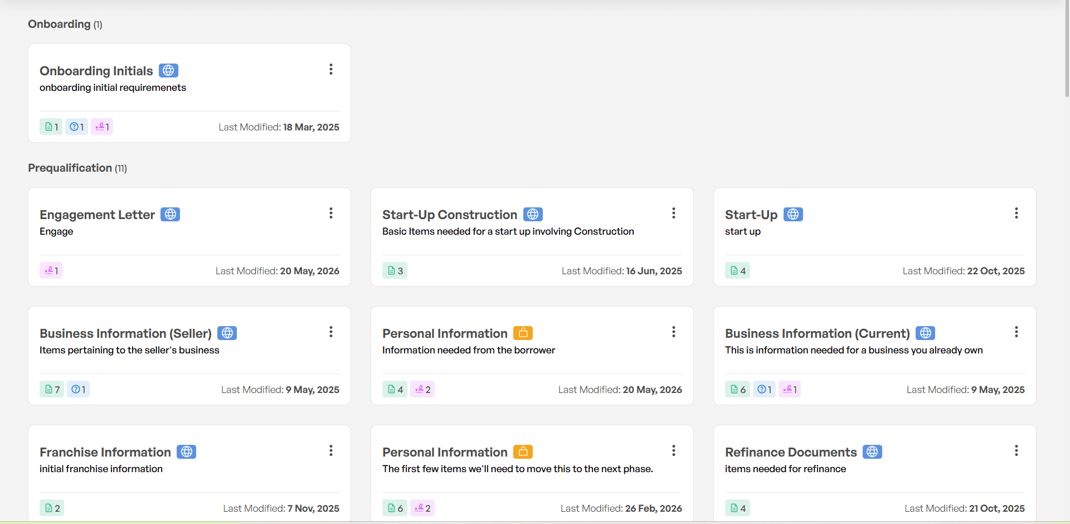Click signature count badge on Onboarding Initials
The image size is (1070, 524).
(102, 127)
